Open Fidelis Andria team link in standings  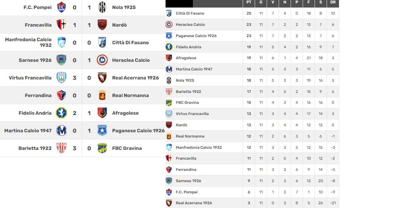pyautogui.click(x=188, y=47)
